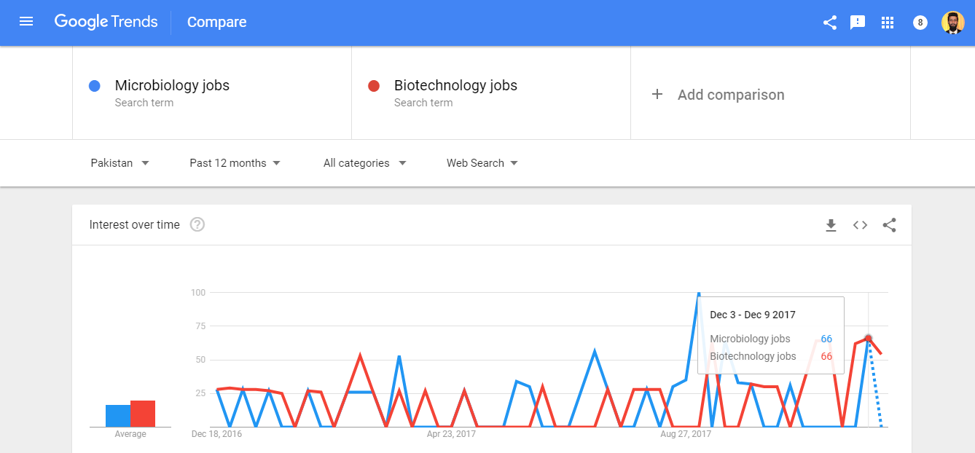Click the blue Microbiology color dot
The height and width of the screenshot is (453, 975).
click(x=94, y=86)
